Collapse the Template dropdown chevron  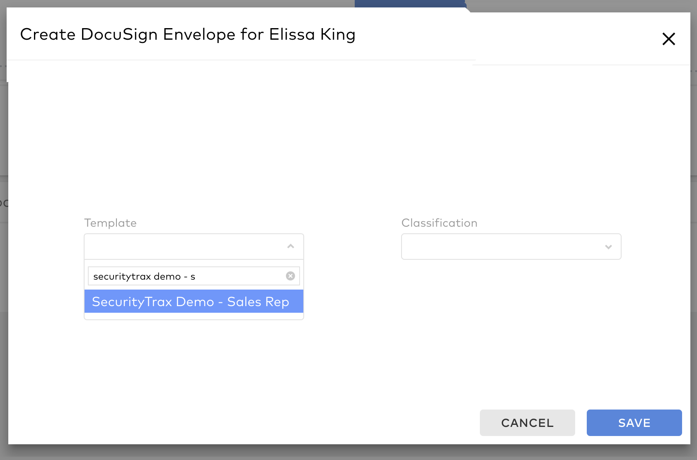pos(290,246)
